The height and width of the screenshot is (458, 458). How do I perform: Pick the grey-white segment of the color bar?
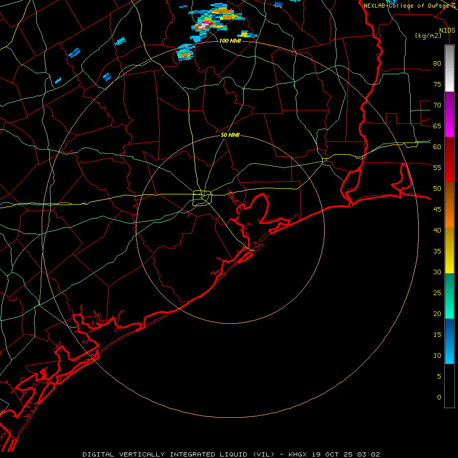(x=449, y=68)
